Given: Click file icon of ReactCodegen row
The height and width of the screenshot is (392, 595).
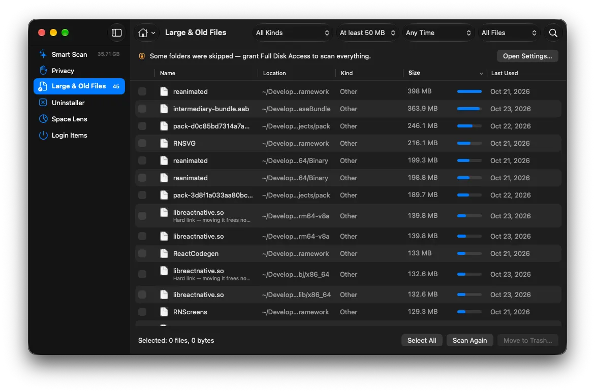Looking at the screenshot, I should (164, 253).
